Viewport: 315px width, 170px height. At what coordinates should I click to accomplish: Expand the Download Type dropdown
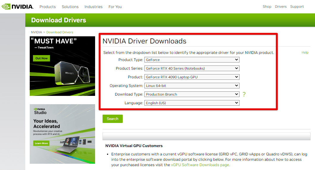[x=192, y=94]
